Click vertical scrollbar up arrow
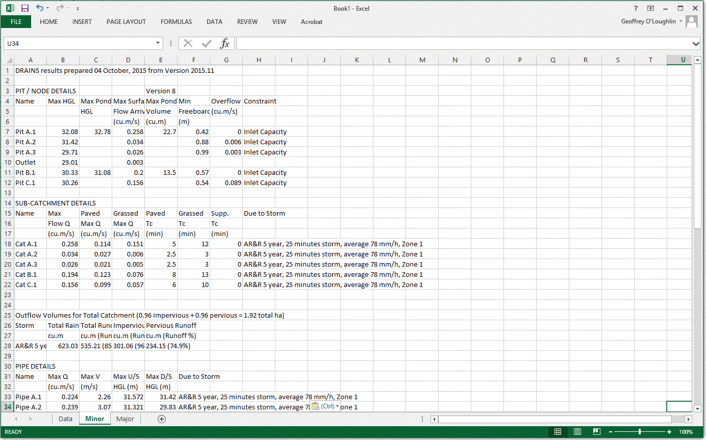Screen dimensions: 706x440 697,60
